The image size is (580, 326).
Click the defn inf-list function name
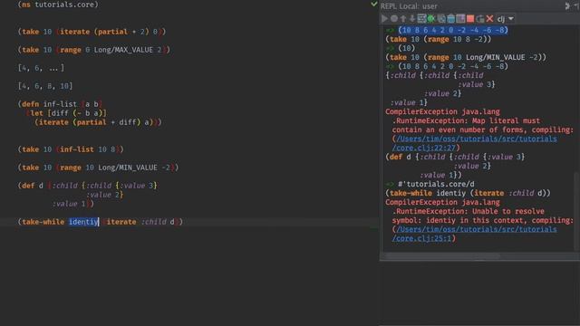(x=61, y=104)
